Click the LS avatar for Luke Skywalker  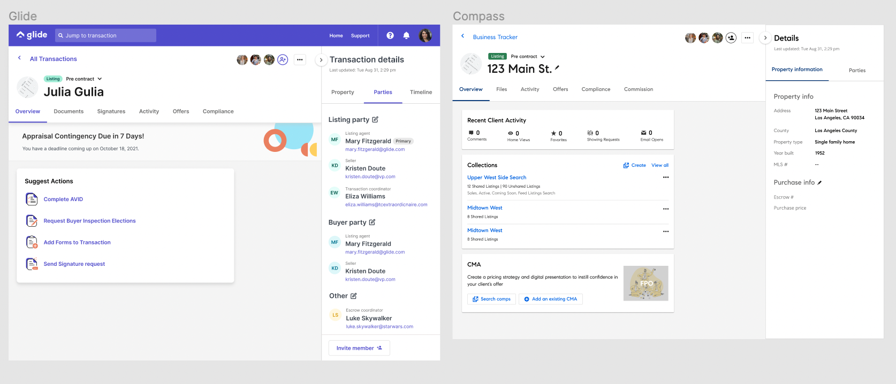(x=335, y=315)
